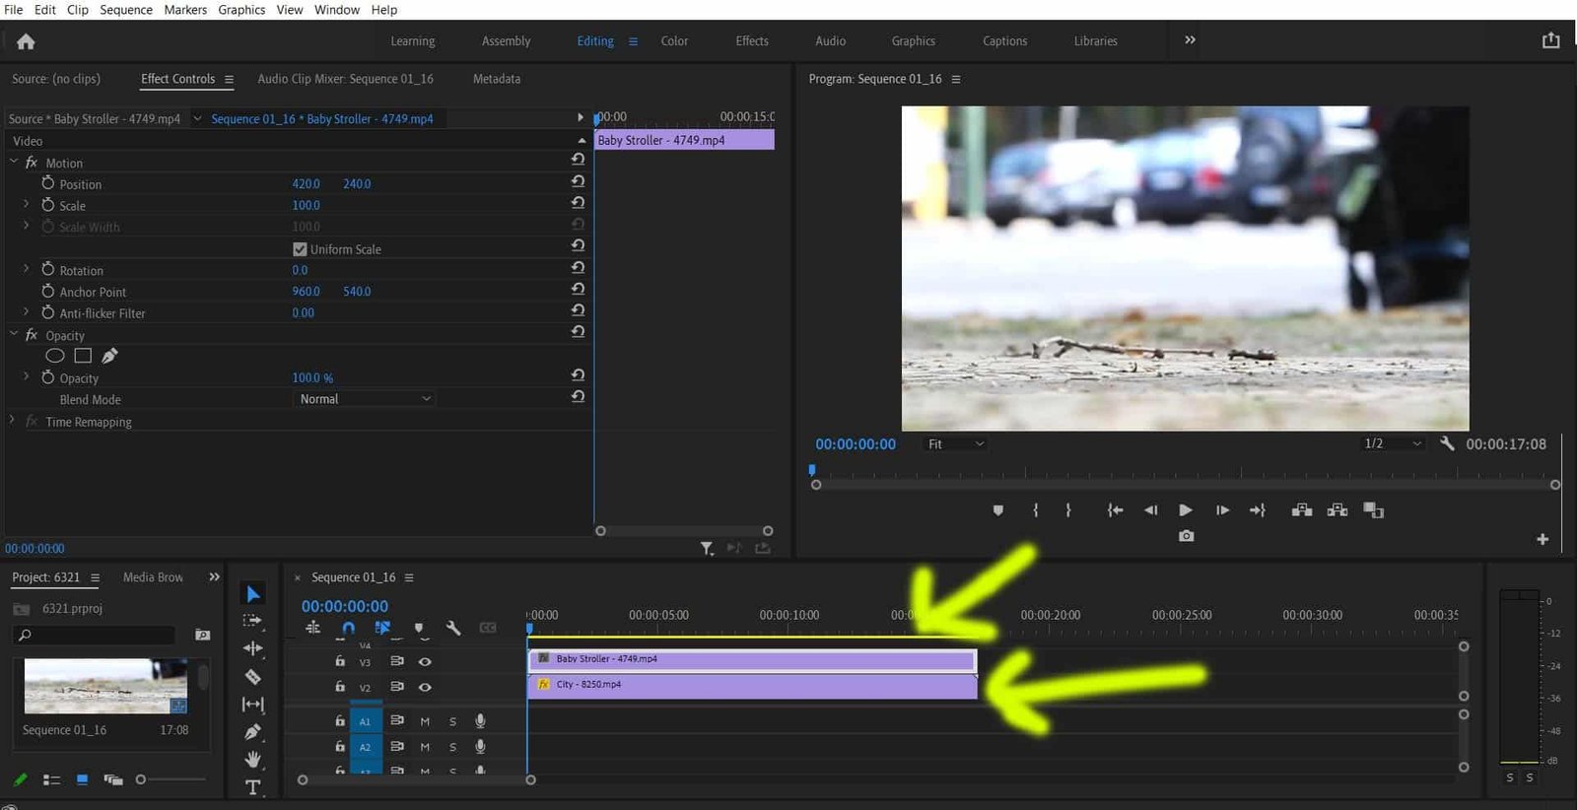Expand the Time Remapping effect

point(12,420)
